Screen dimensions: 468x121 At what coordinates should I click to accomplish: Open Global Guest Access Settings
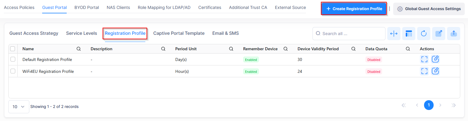click(x=429, y=9)
